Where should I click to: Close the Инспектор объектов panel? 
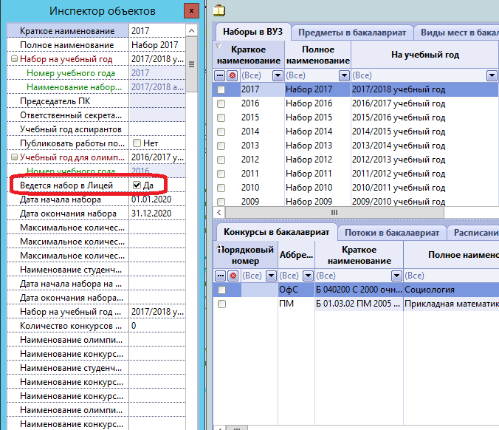(191, 11)
